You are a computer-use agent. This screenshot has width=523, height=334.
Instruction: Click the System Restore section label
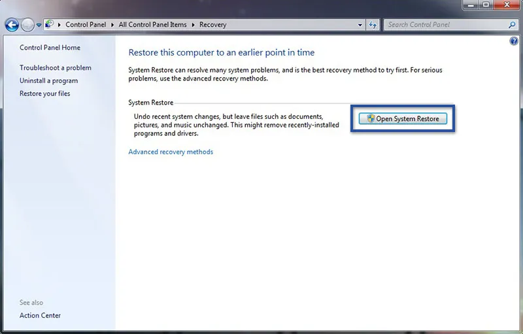pyautogui.click(x=151, y=103)
